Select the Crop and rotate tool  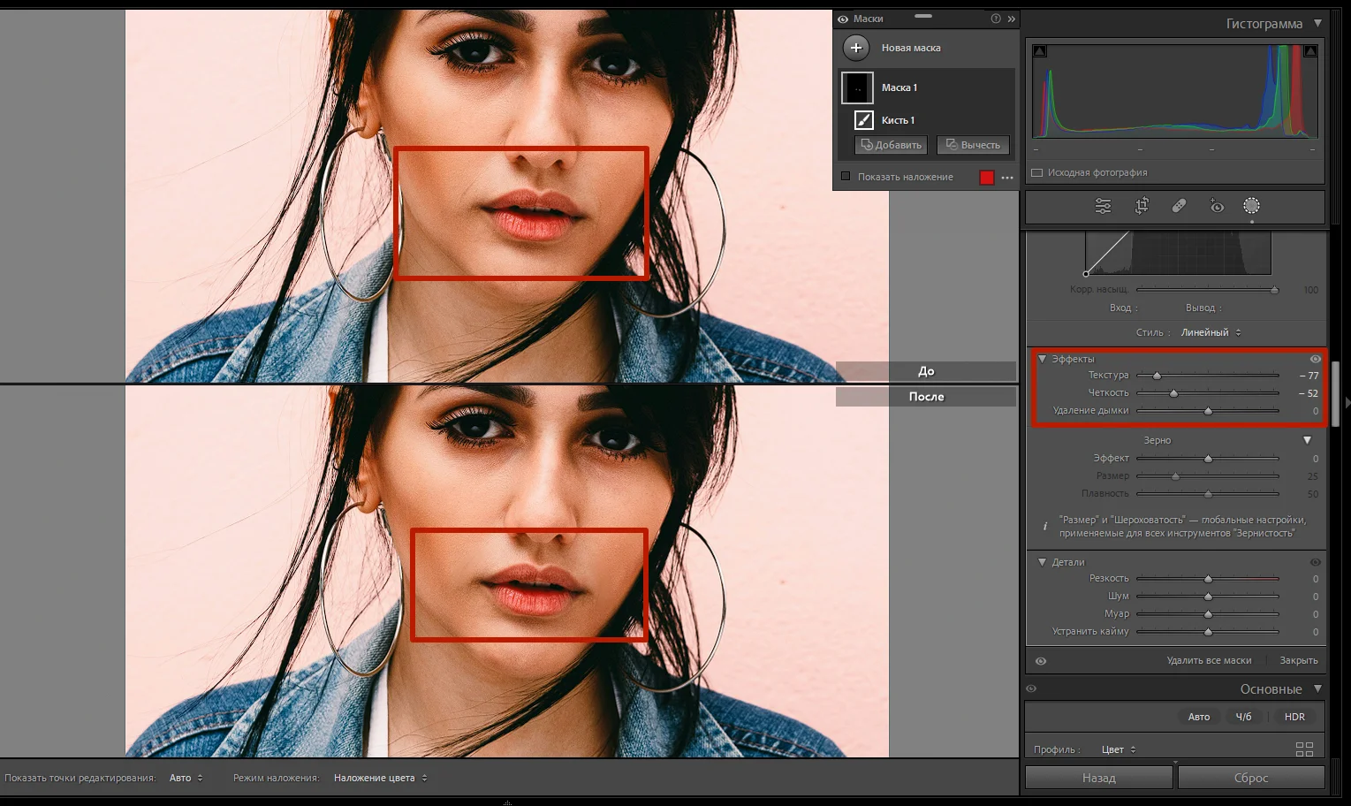[1142, 206]
